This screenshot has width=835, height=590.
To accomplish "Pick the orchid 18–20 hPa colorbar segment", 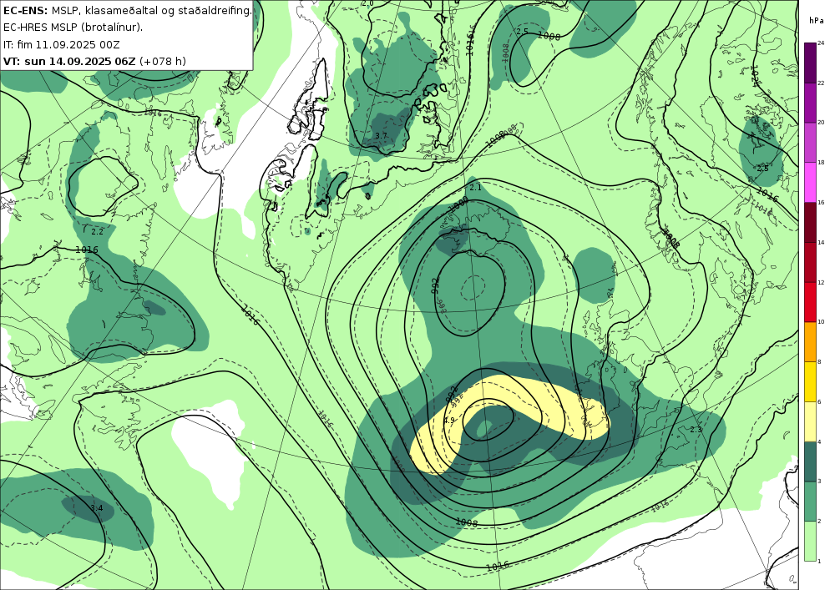I will tap(810, 142).
